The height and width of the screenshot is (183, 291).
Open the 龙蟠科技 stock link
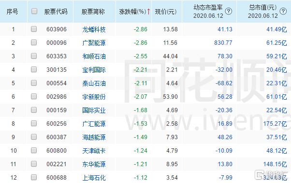click(94, 29)
